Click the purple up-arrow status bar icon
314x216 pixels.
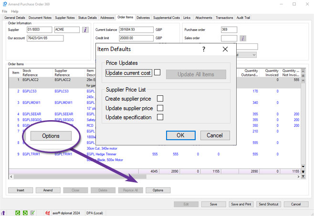click(3, 213)
